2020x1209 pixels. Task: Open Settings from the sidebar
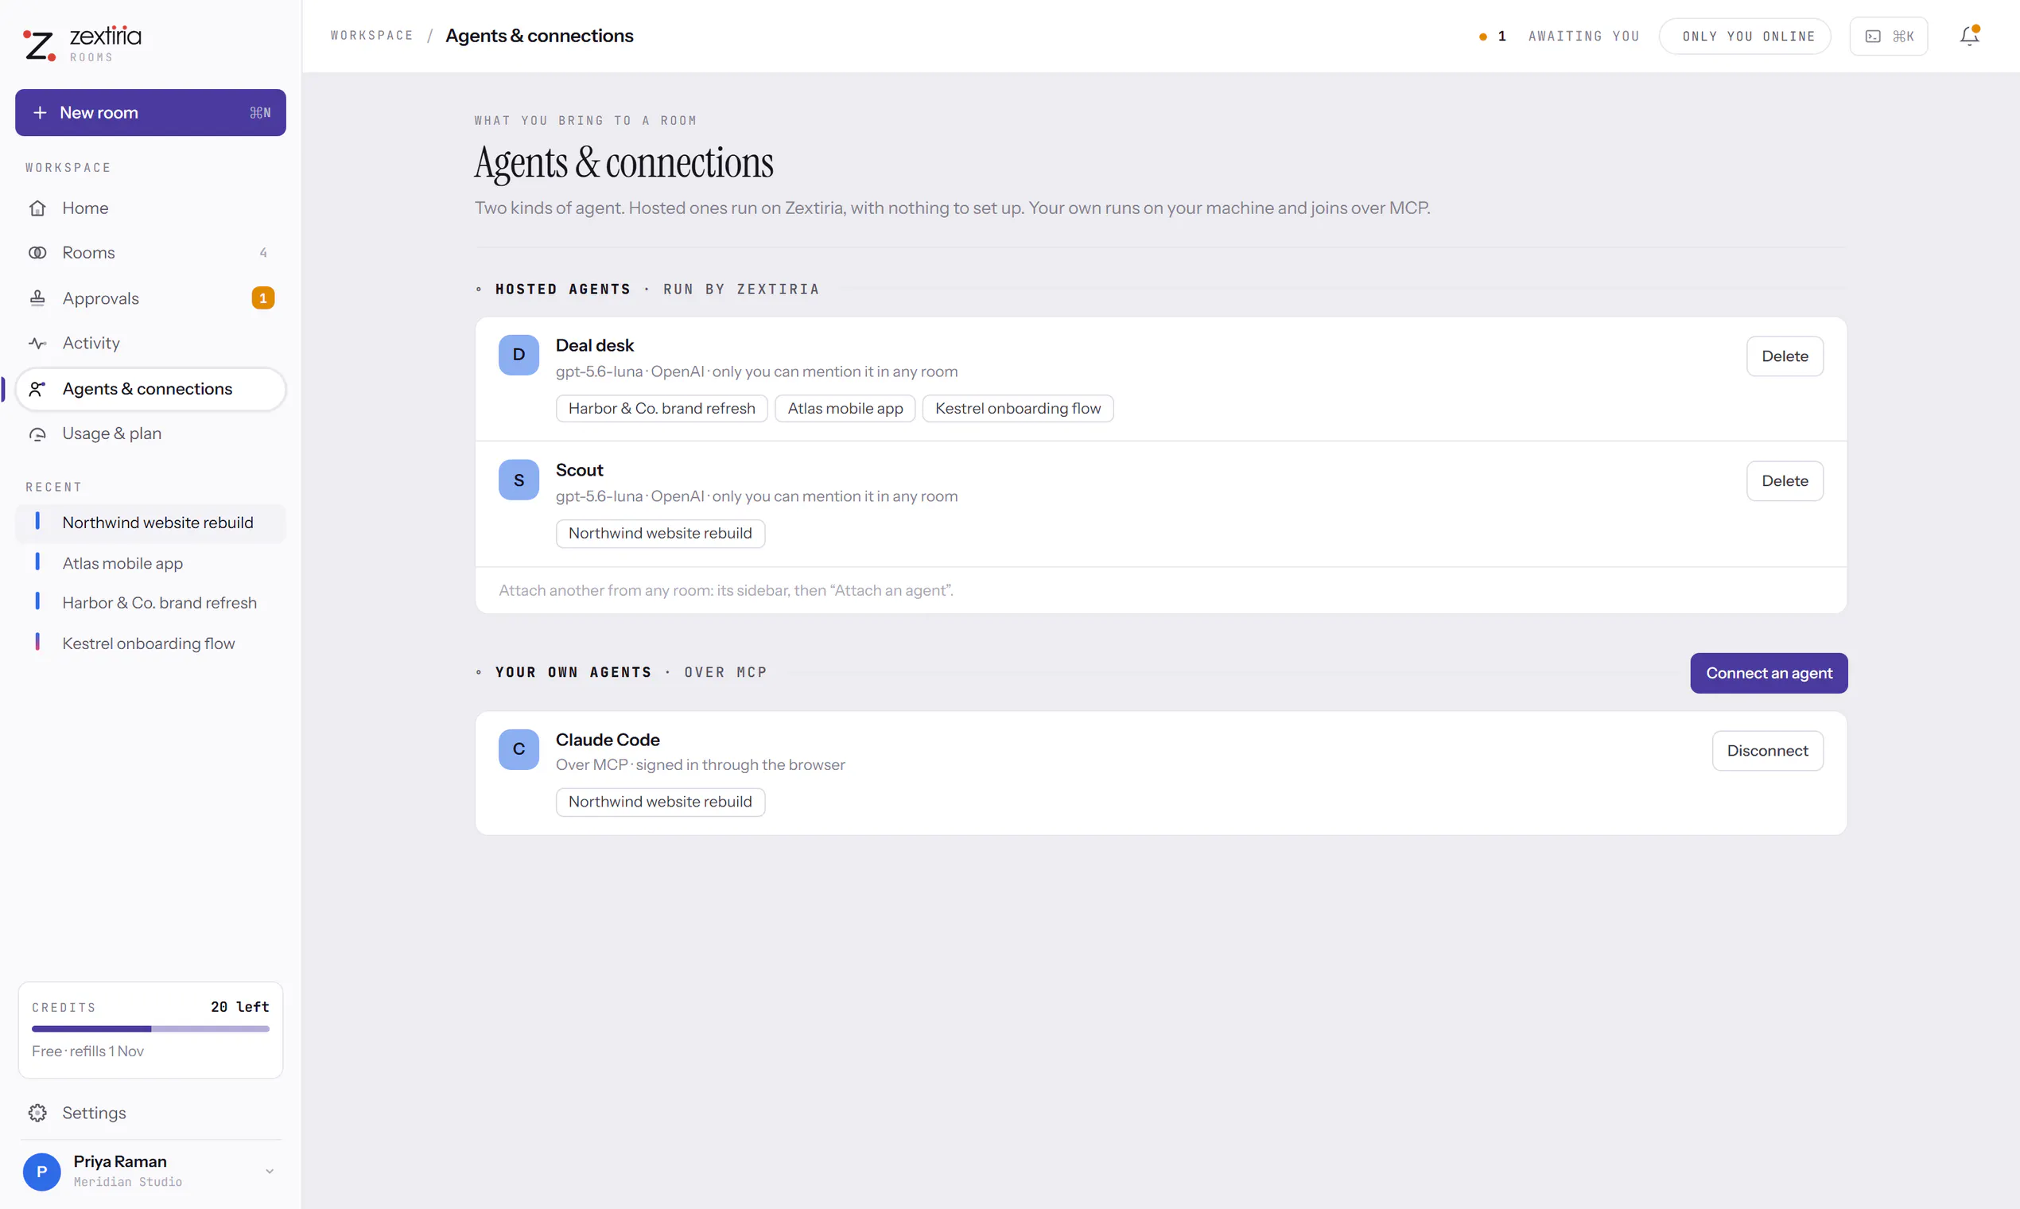pos(150,1113)
